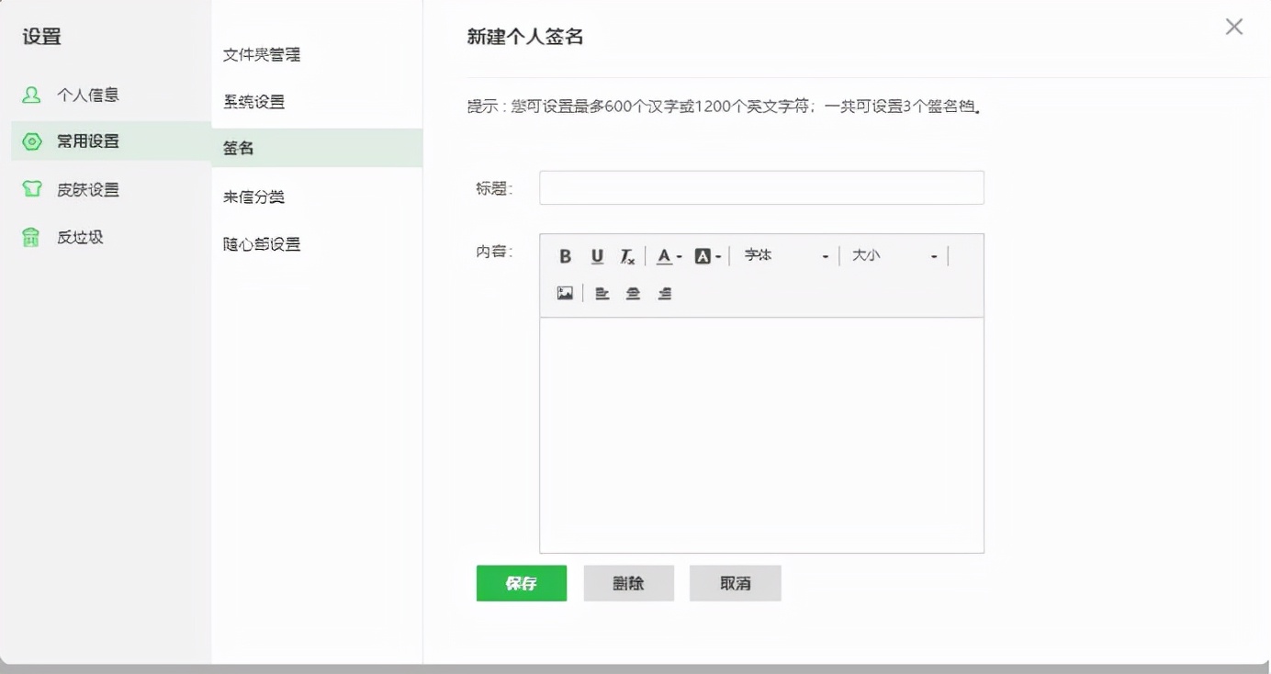Viewport: 1271px width, 674px height.
Task: Align signature text to the right
Action: coord(664,292)
